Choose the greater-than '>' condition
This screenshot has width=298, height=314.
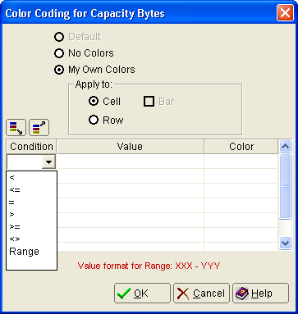(31, 215)
